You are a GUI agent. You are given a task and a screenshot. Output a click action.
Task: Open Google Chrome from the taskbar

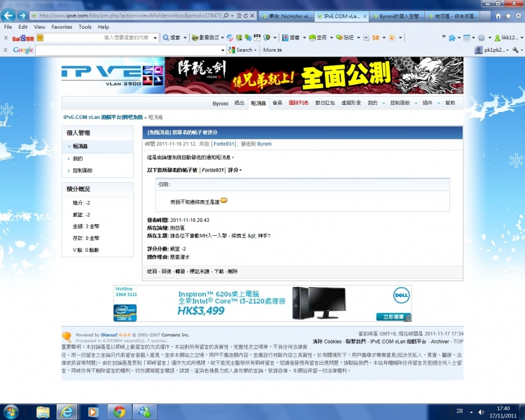(119, 412)
